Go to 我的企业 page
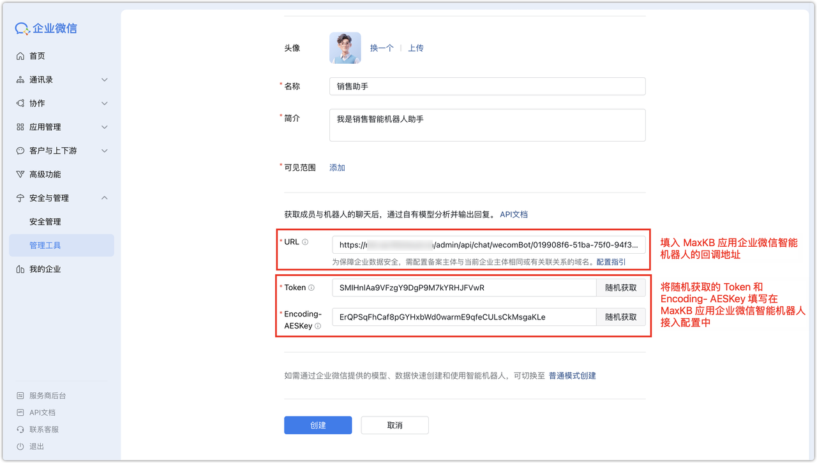This screenshot has height=463, width=817. pos(45,269)
